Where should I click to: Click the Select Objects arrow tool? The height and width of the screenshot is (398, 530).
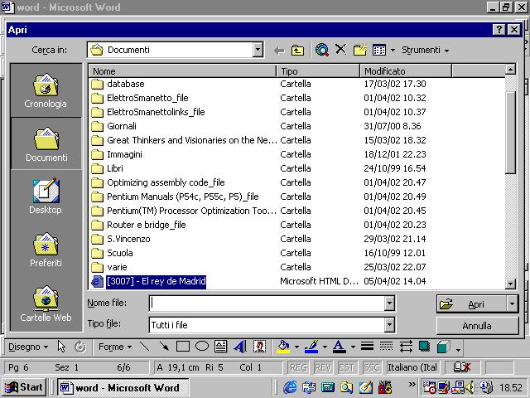pos(61,347)
